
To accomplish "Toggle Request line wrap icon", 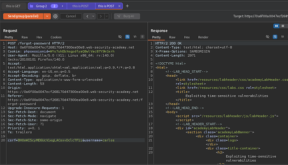I will pyautogui.click(x=127, y=37).
